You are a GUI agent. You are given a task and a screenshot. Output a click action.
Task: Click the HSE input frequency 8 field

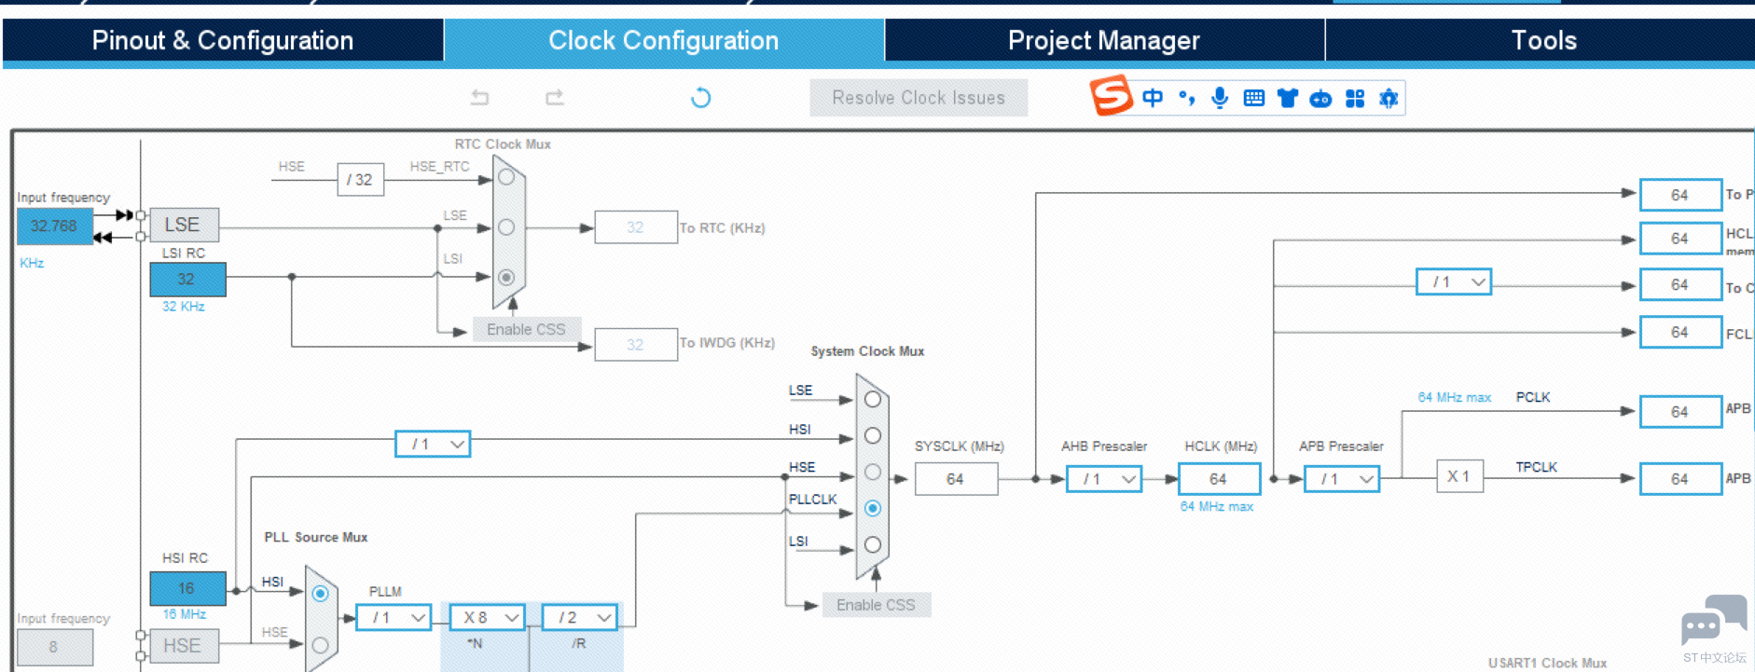(54, 647)
